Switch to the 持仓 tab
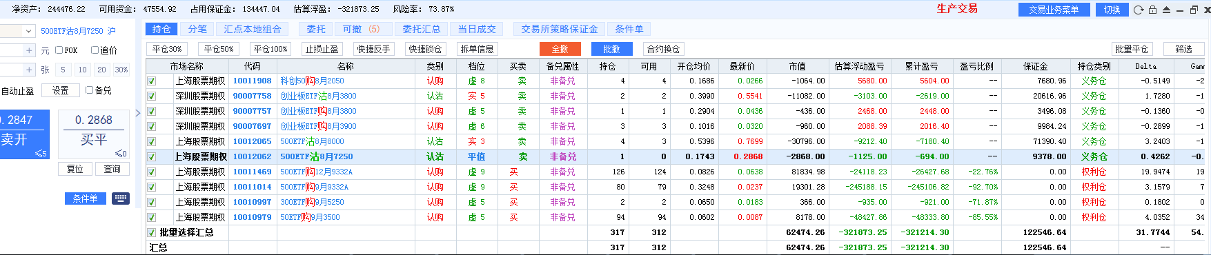This screenshot has height=255, width=1211. [161, 29]
